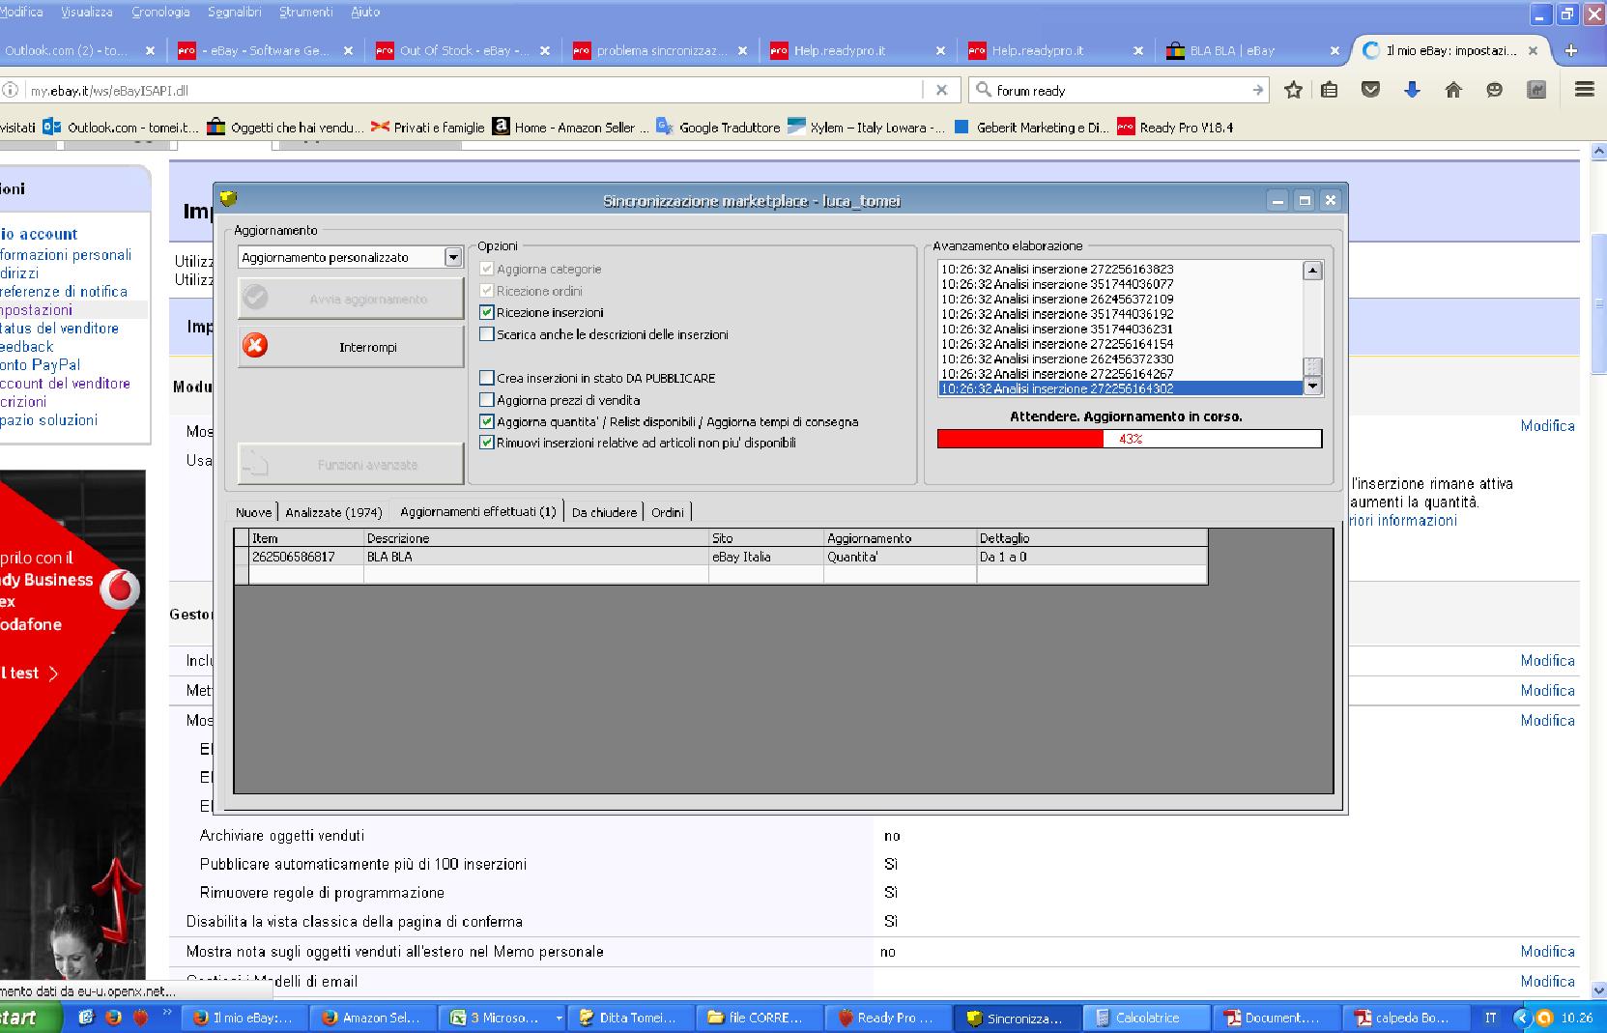
Task: Check 'Crea inserzioni in stato DA PUBBLICARE'
Action: pos(487,378)
